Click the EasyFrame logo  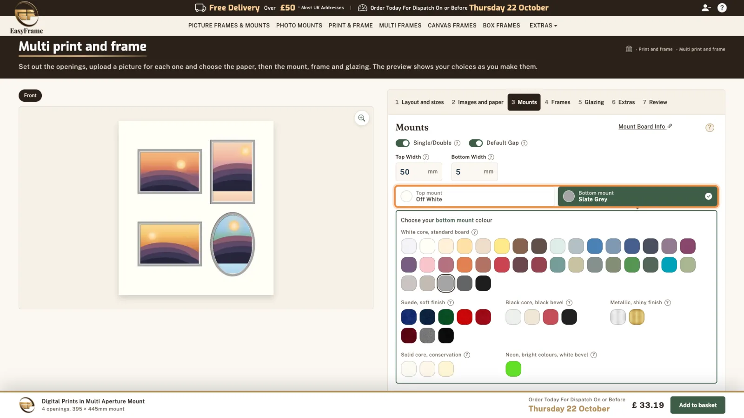(x=27, y=18)
